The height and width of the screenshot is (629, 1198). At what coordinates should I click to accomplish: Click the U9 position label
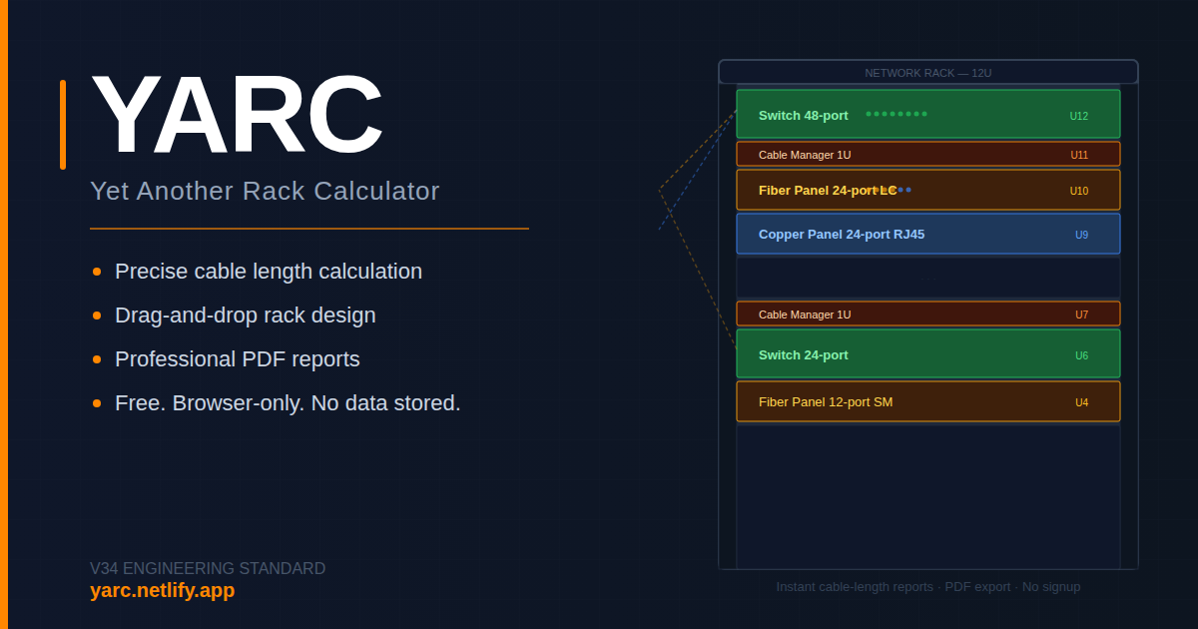click(1081, 235)
